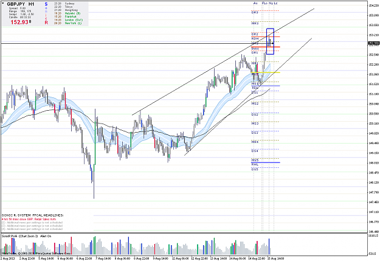Image resolution: width=380 pixels, height=261 pixels.
Task: Click the Swaps value line
Action: pyautogui.click(x=21, y=14)
